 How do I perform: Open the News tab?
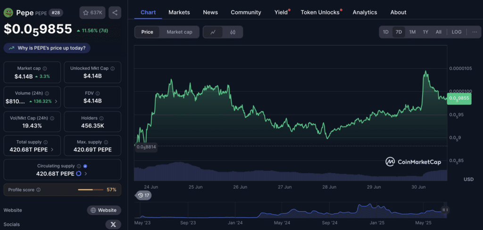coord(210,12)
